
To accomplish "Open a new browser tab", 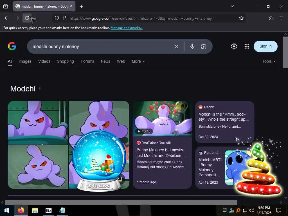I will pos(81,6).
